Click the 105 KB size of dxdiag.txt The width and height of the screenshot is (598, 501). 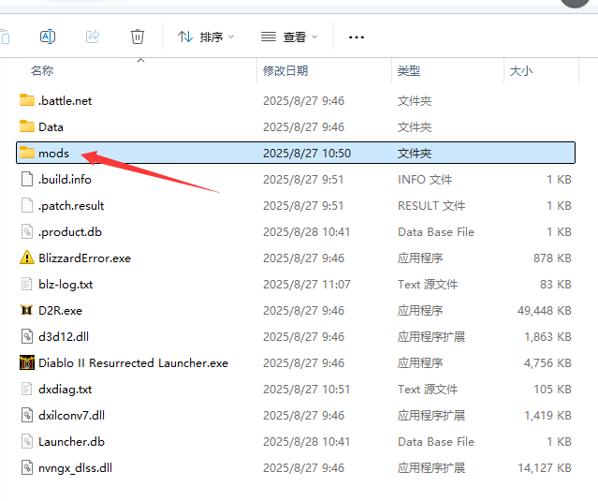pos(552,390)
